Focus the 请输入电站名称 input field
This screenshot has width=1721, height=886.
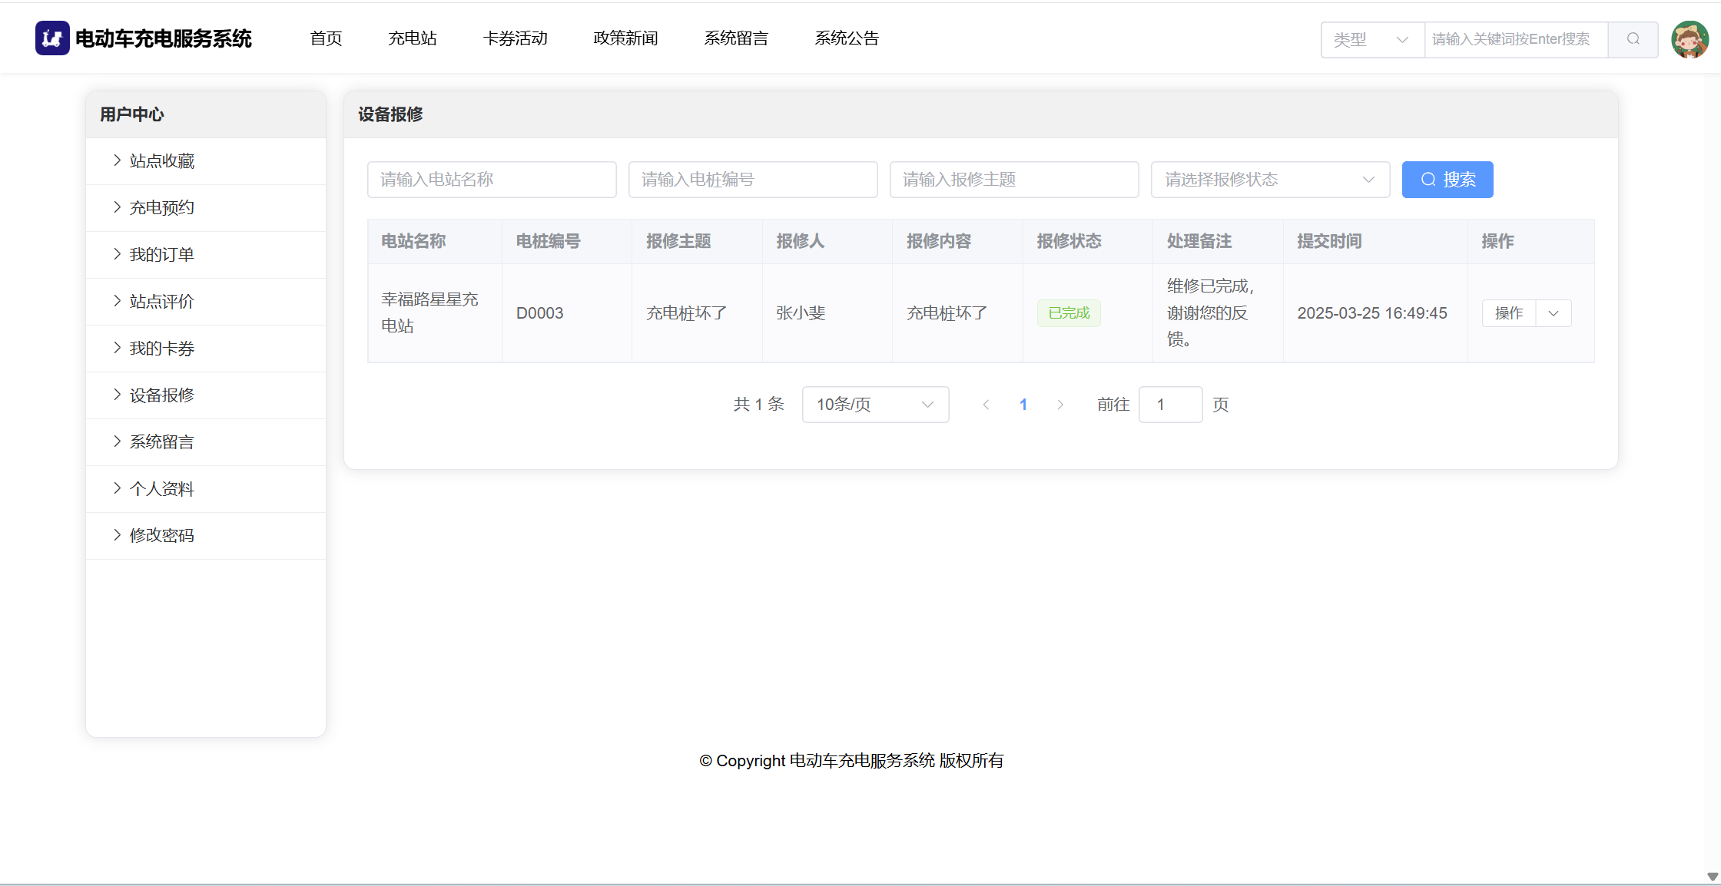492,180
